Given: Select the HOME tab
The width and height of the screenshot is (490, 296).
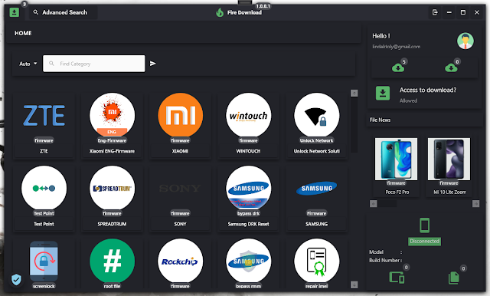Looking at the screenshot, I should 23,33.
